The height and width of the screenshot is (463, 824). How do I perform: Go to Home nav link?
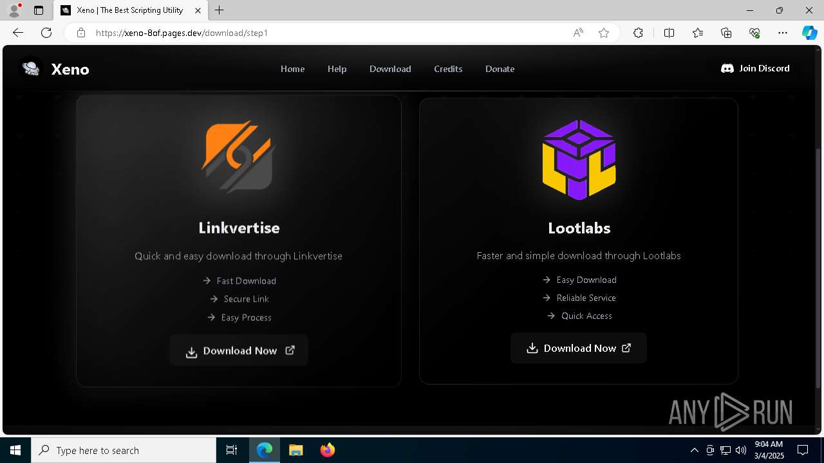(x=292, y=69)
